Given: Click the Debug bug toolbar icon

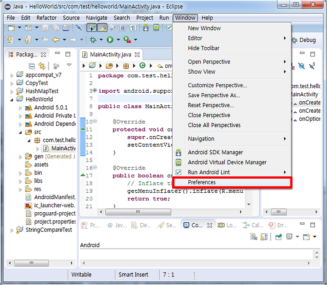Looking at the screenshot, I should 93,40.
